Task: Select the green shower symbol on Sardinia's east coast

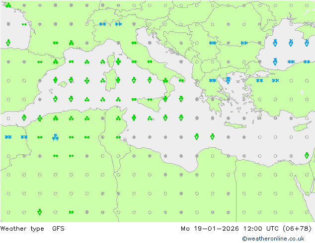Action: (x=118, y=80)
